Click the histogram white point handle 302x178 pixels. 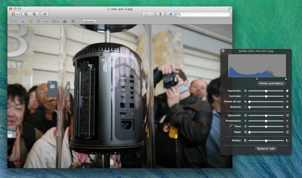tap(286, 79)
